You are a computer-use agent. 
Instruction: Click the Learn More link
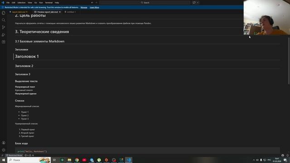pos(94,7)
